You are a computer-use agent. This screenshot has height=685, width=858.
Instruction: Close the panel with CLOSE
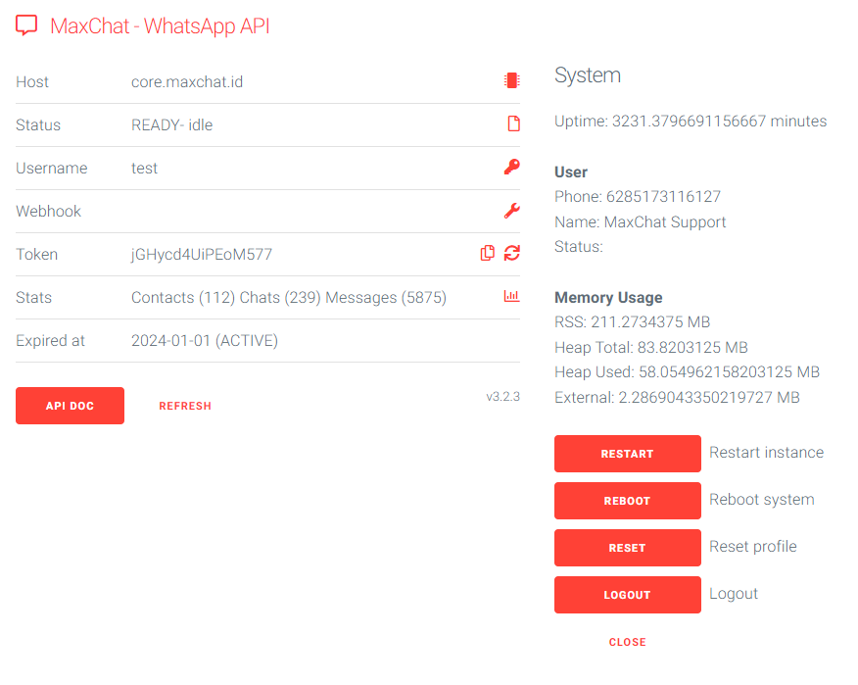(627, 642)
